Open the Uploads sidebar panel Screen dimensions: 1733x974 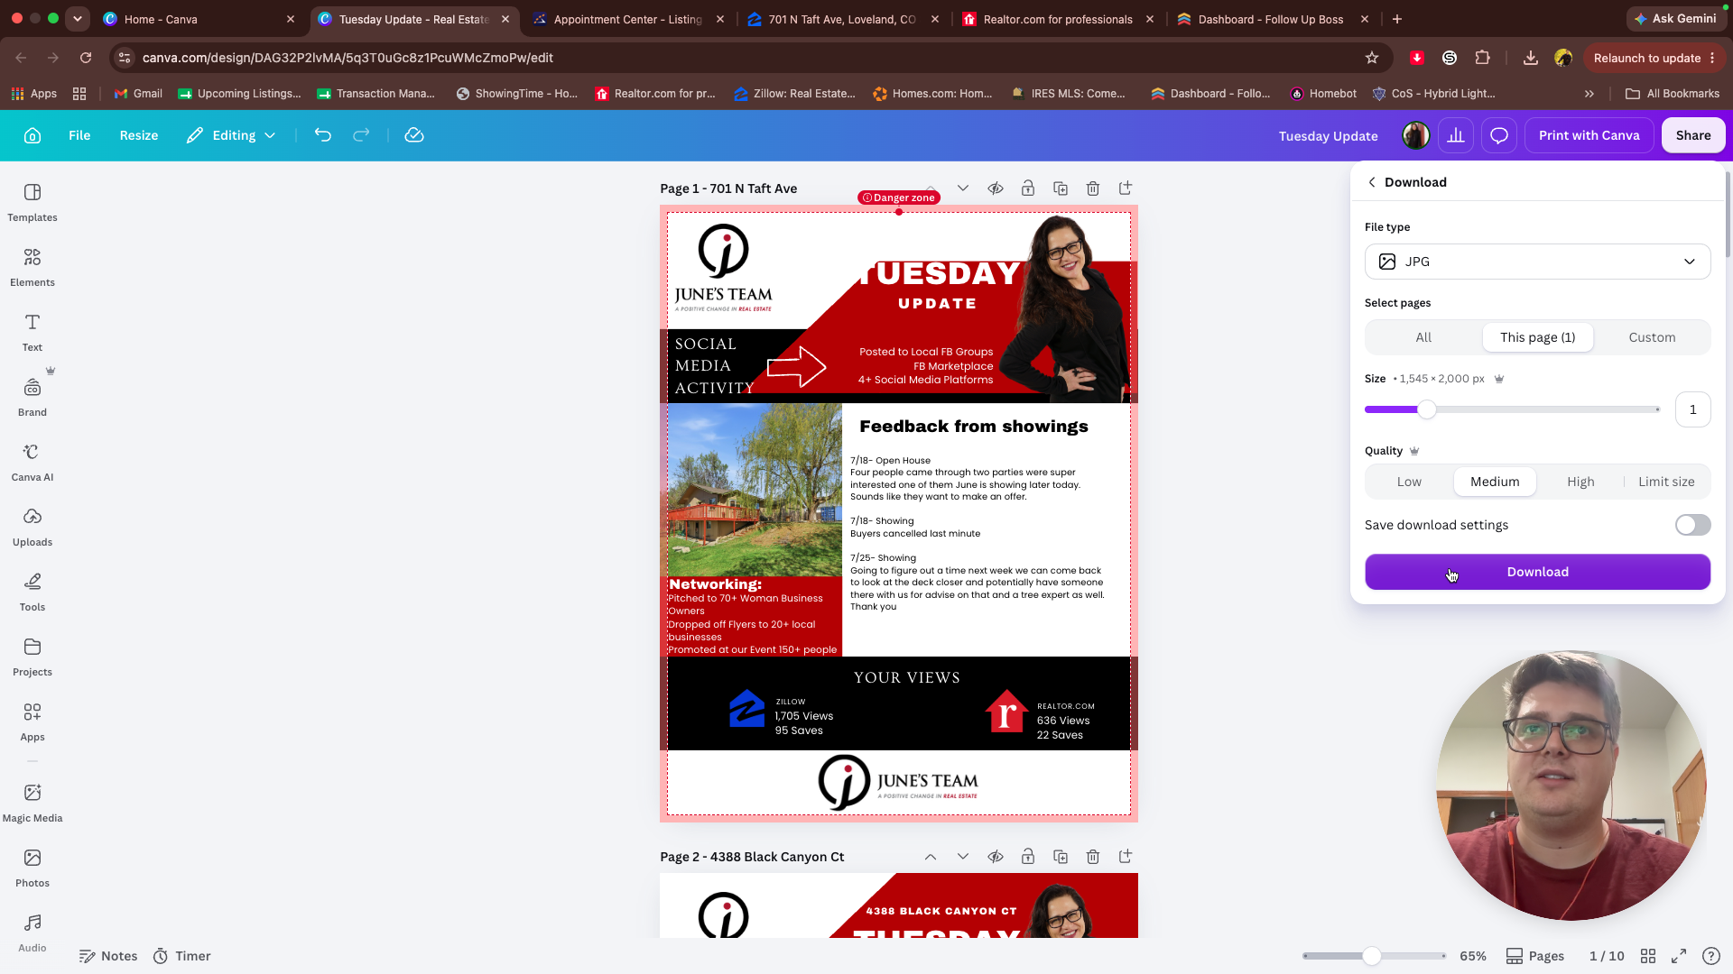32,528
